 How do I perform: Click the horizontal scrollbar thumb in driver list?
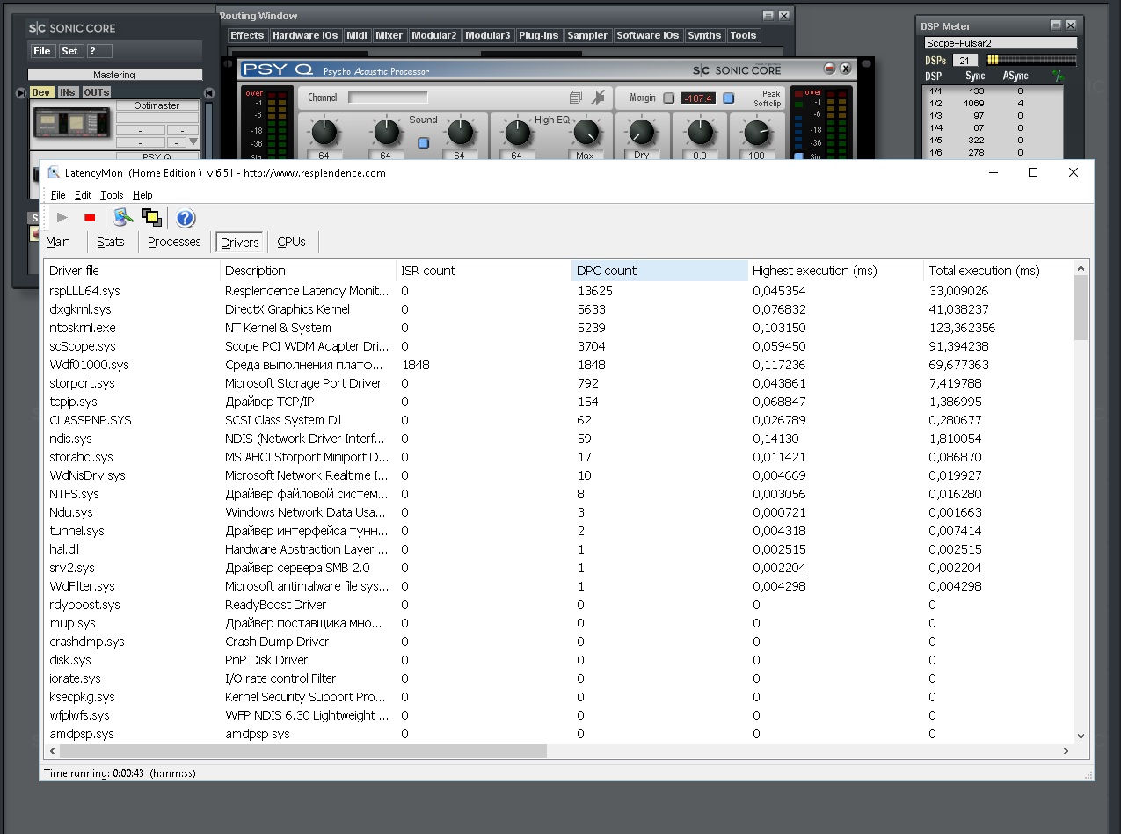click(x=302, y=751)
